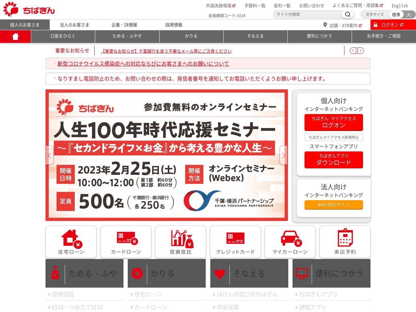Open the 便利につかう navigation menu

click(319, 36)
